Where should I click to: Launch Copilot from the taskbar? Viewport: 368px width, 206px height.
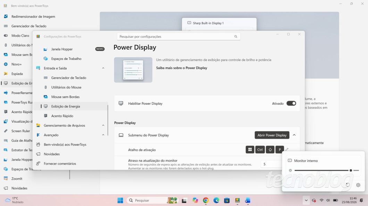pos(195,200)
